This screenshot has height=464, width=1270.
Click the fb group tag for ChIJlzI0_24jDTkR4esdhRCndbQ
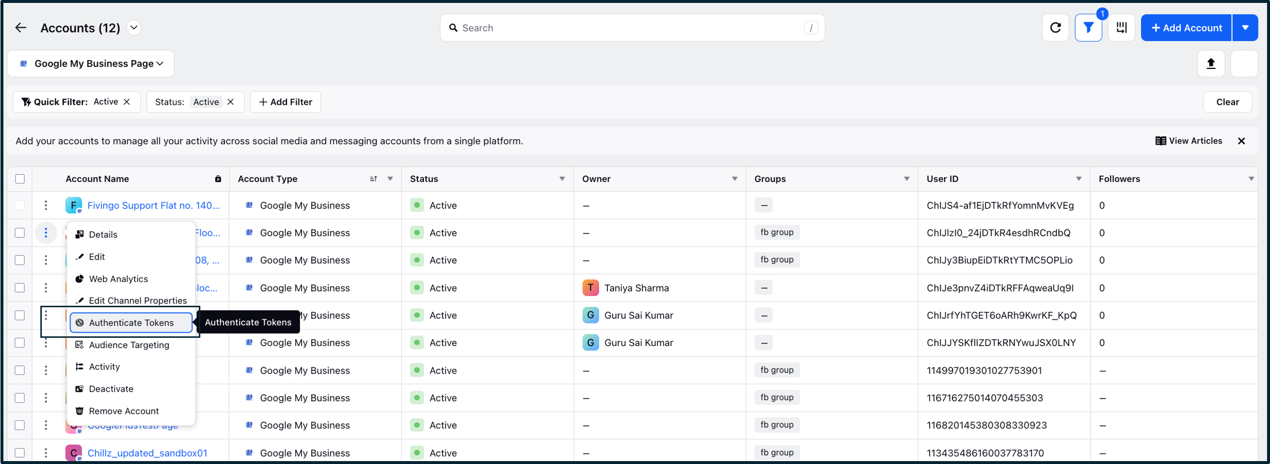click(776, 232)
